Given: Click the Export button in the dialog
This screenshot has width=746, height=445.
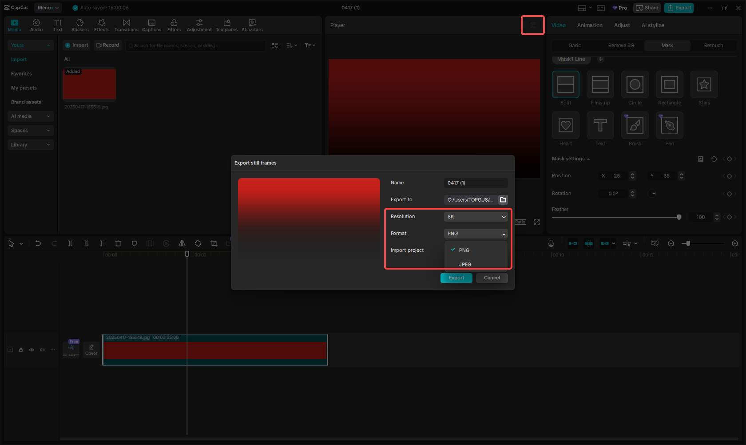Looking at the screenshot, I should pos(456,278).
